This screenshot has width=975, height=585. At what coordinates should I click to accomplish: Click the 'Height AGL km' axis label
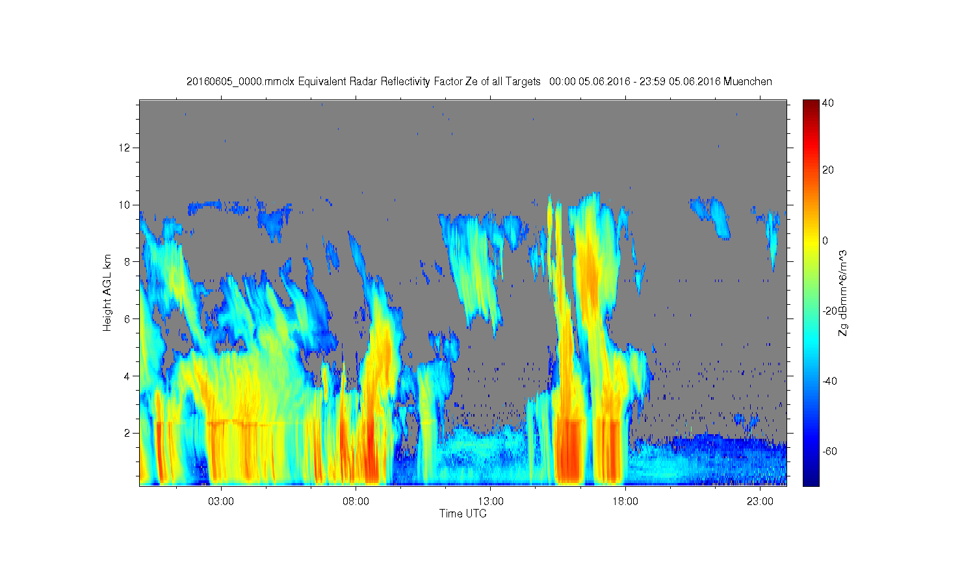pos(107,292)
